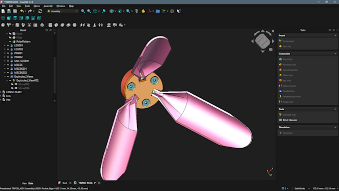Screen dimensions: 339x191
Task: Open the undo history dropdown arrow
Action: (25, 11)
